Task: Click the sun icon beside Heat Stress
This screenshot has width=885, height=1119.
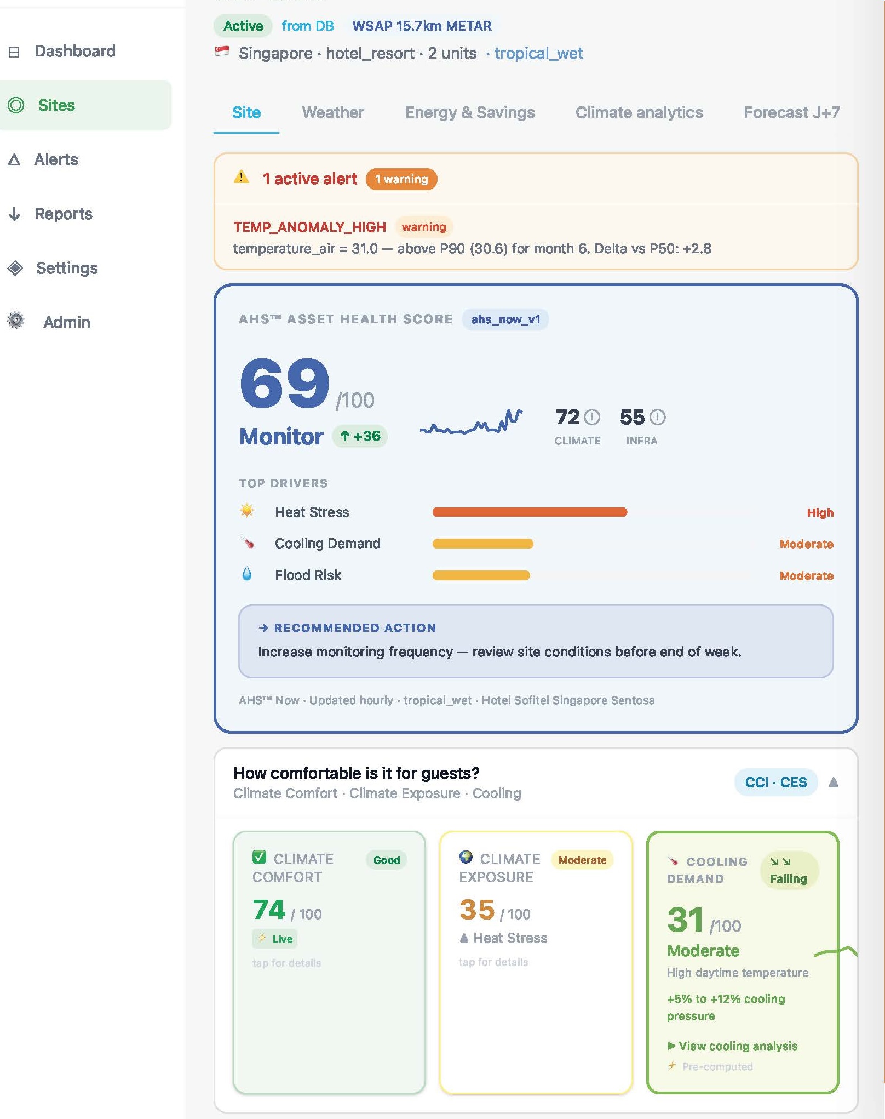Action: 247,511
